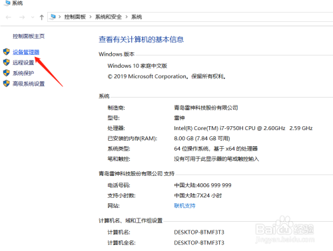
Task: Click the shield icon next to 高级系统设置
Action: coord(7,84)
